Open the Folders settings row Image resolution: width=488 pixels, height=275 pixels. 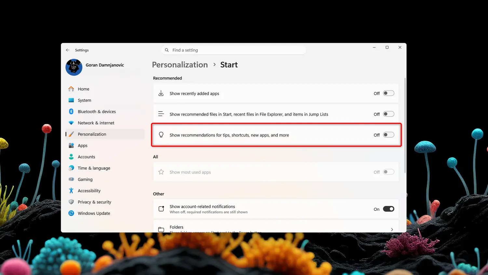[276, 226]
